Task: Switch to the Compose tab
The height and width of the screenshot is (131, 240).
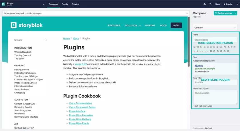Action: click(53, 4)
